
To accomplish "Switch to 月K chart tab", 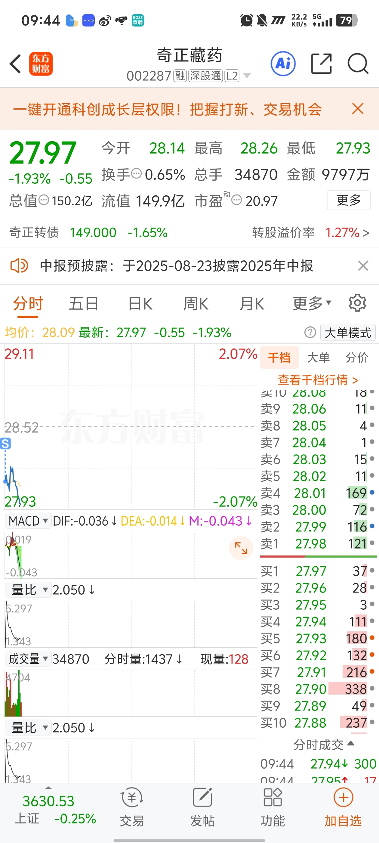I will [x=252, y=303].
